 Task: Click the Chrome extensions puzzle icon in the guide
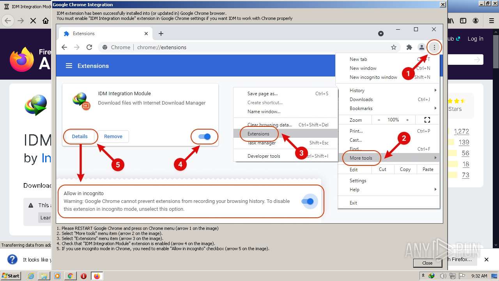point(409,47)
